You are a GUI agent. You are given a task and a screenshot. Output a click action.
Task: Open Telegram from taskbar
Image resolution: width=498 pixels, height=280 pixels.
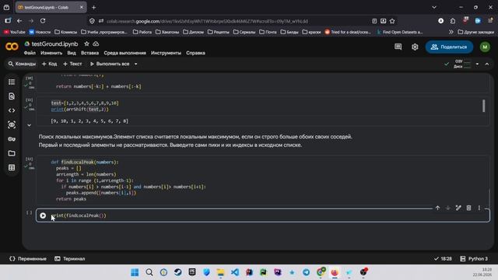(x=306, y=272)
